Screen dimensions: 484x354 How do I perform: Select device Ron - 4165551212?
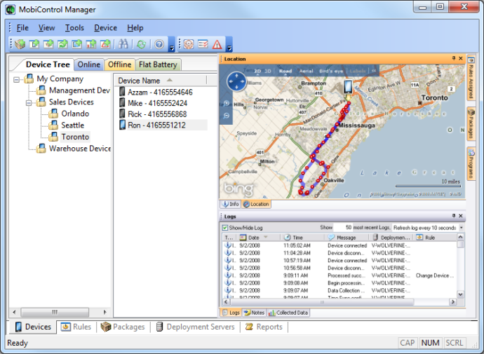tap(157, 125)
